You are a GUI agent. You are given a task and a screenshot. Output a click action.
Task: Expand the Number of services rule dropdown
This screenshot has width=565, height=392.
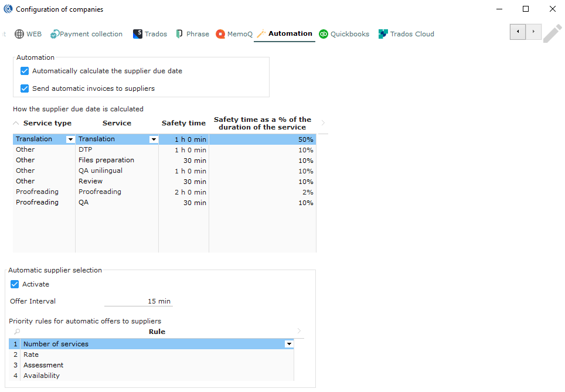point(288,344)
